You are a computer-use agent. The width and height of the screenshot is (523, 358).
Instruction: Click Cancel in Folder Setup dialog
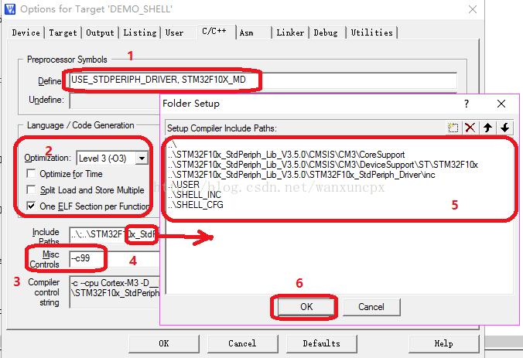pyautogui.click(x=371, y=307)
